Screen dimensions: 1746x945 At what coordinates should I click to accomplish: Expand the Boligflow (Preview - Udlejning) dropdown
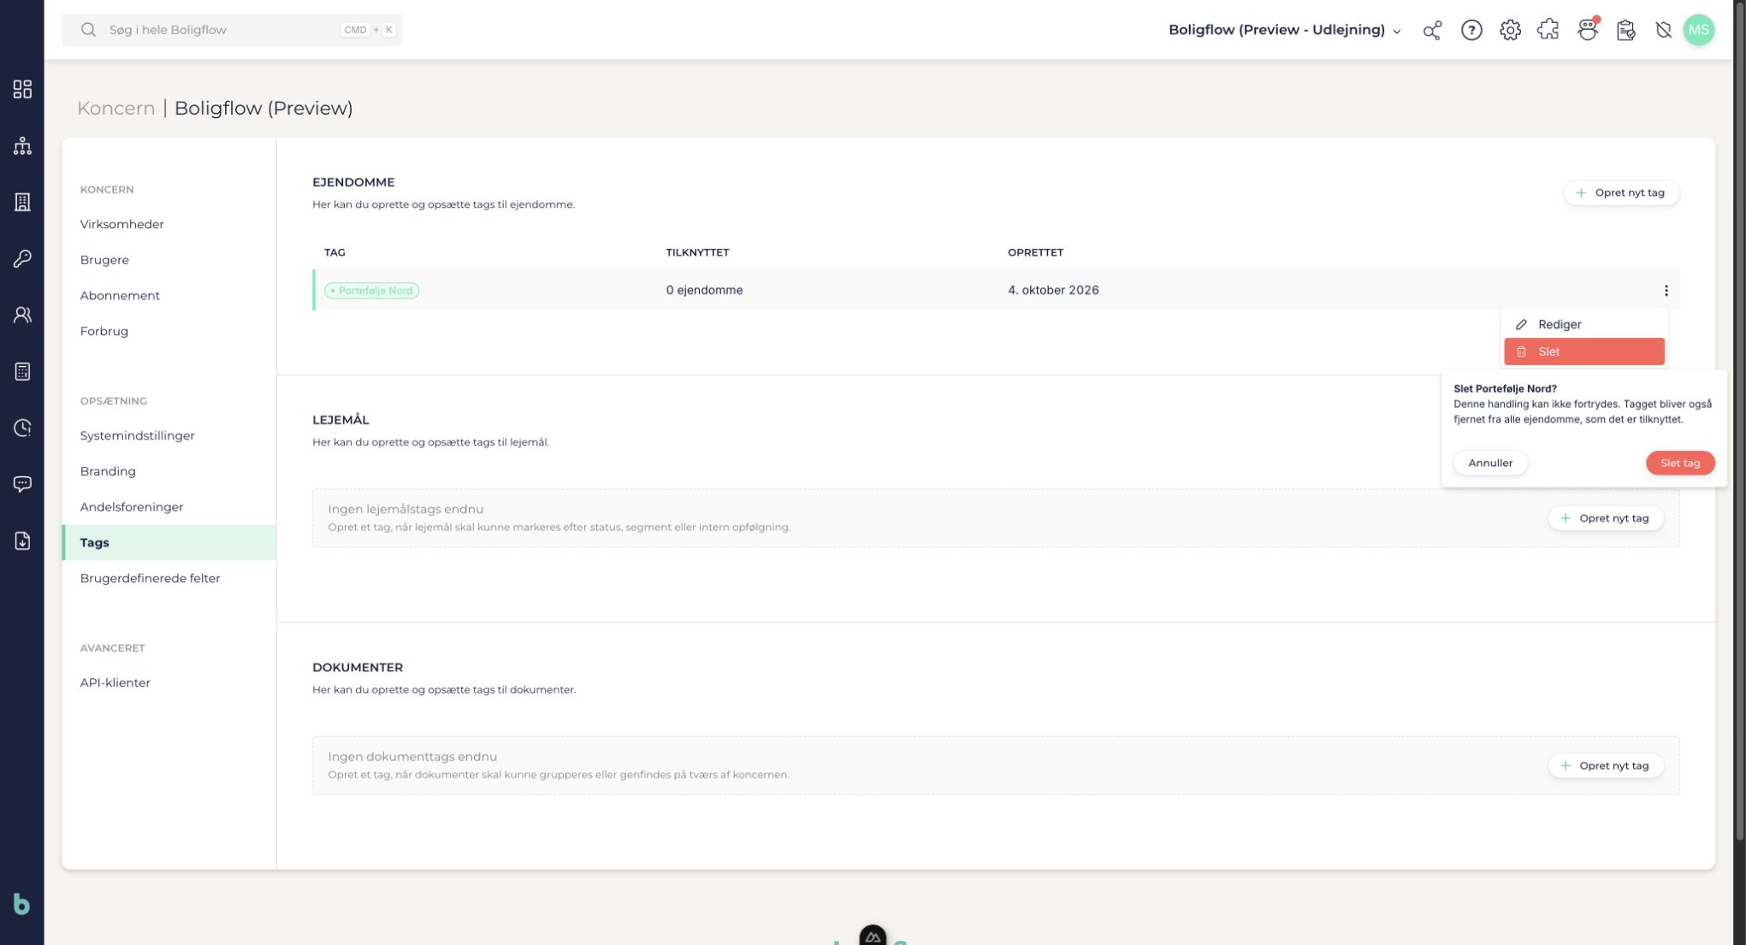tap(1285, 30)
